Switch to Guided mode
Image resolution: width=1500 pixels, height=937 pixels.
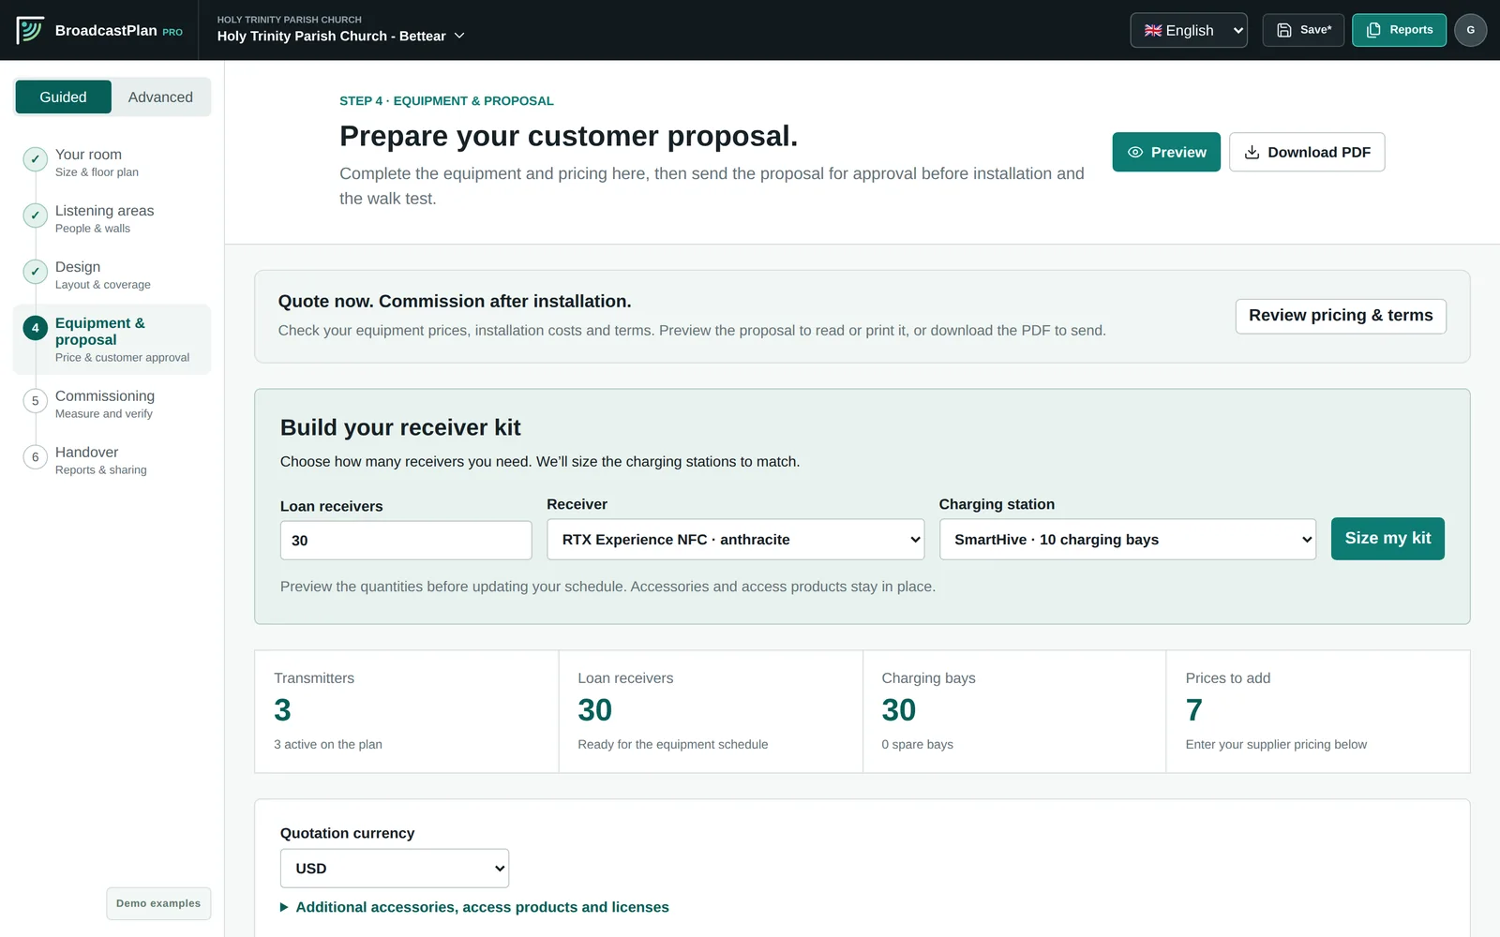click(63, 97)
